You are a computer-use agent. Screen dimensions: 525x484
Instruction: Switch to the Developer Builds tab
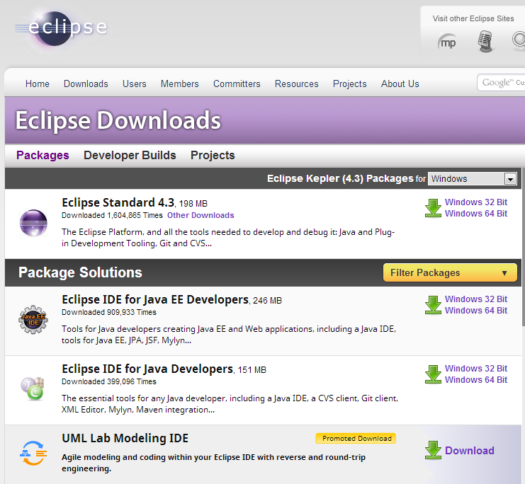point(130,155)
